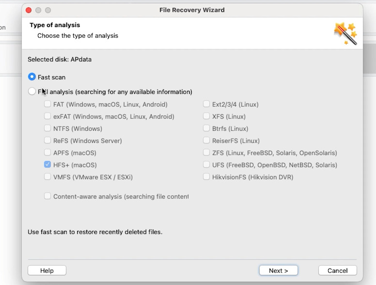Open the Help button
The width and height of the screenshot is (376, 285).
pyautogui.click(x=47, y=270)
